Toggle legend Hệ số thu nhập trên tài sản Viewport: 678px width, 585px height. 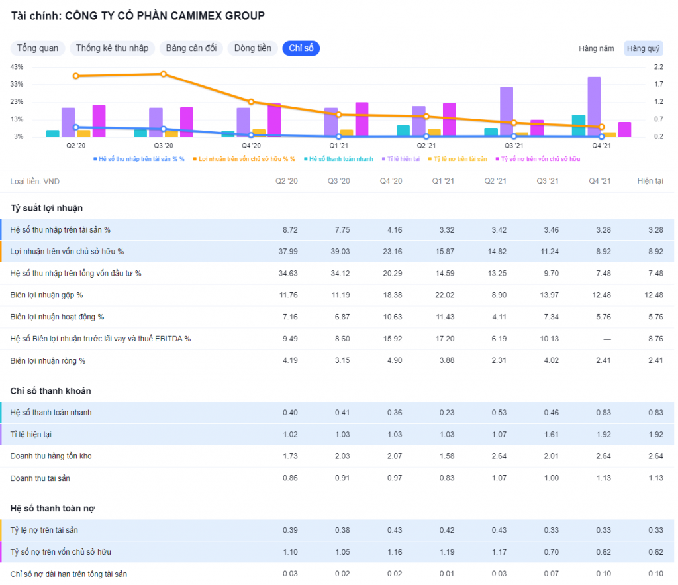pyautogui.click(x=139, y=159)
